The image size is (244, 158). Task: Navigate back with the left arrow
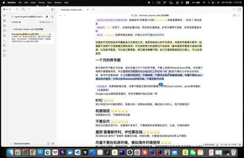pyautogui.click(x=61, y=15)
